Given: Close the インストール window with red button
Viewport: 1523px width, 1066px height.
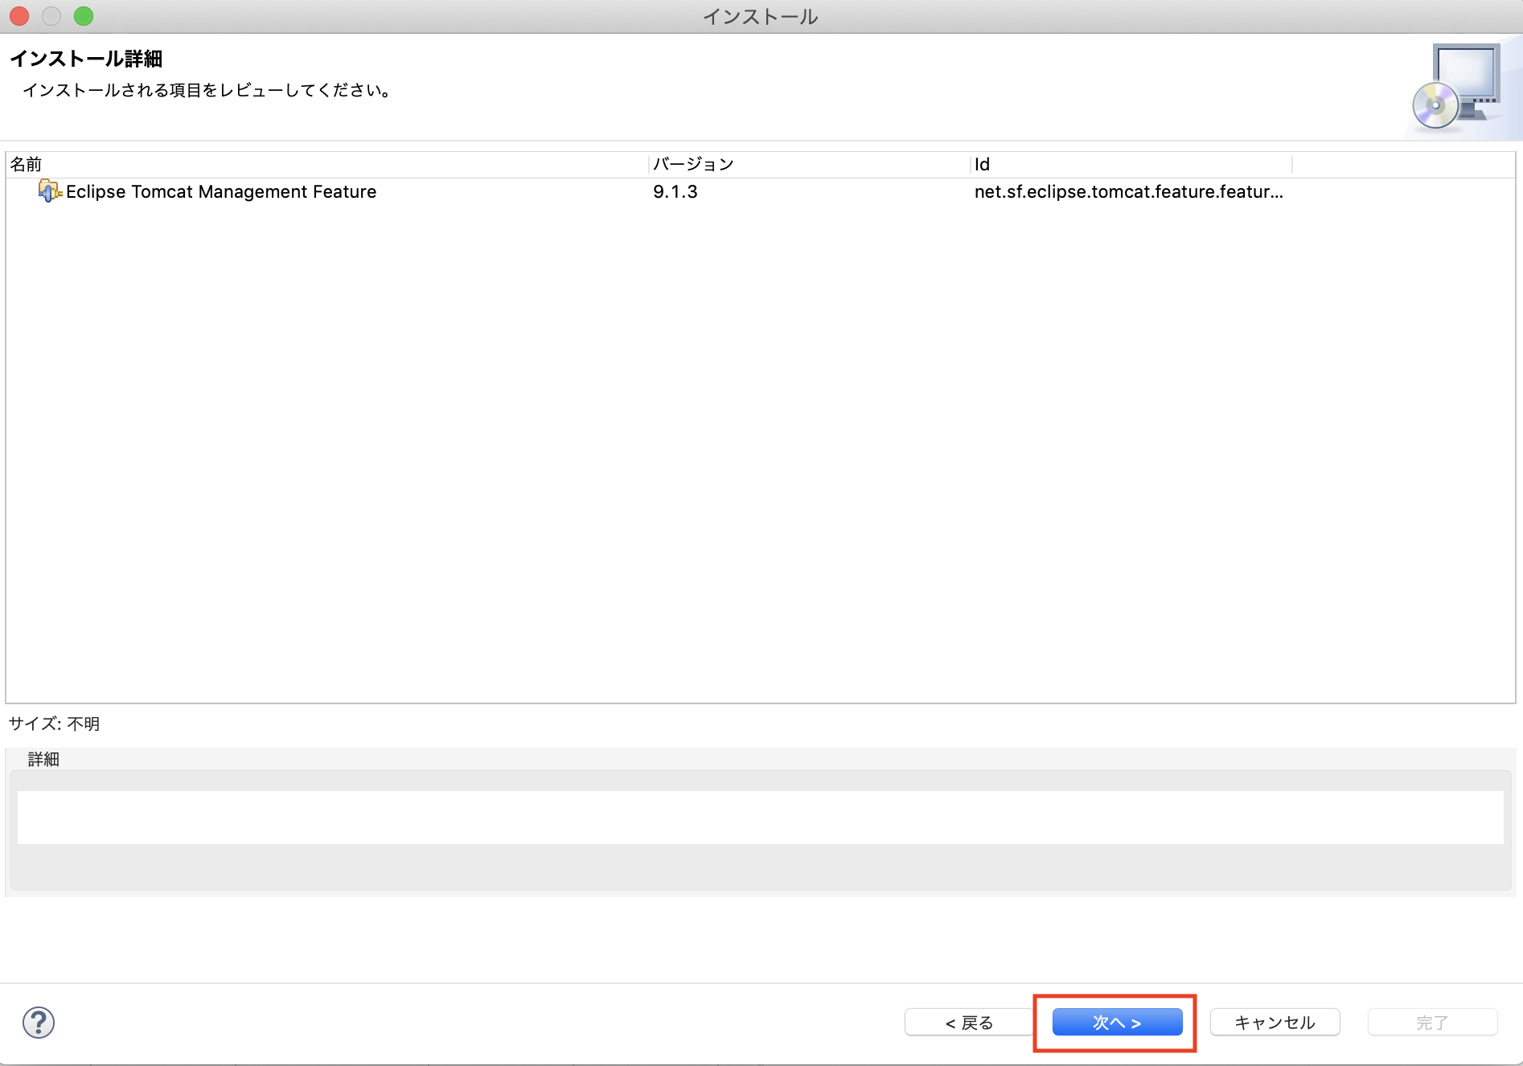Looking at the screenshot, I should coord(19,16).
